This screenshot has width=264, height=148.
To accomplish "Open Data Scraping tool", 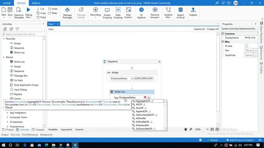I will point(118,13).
